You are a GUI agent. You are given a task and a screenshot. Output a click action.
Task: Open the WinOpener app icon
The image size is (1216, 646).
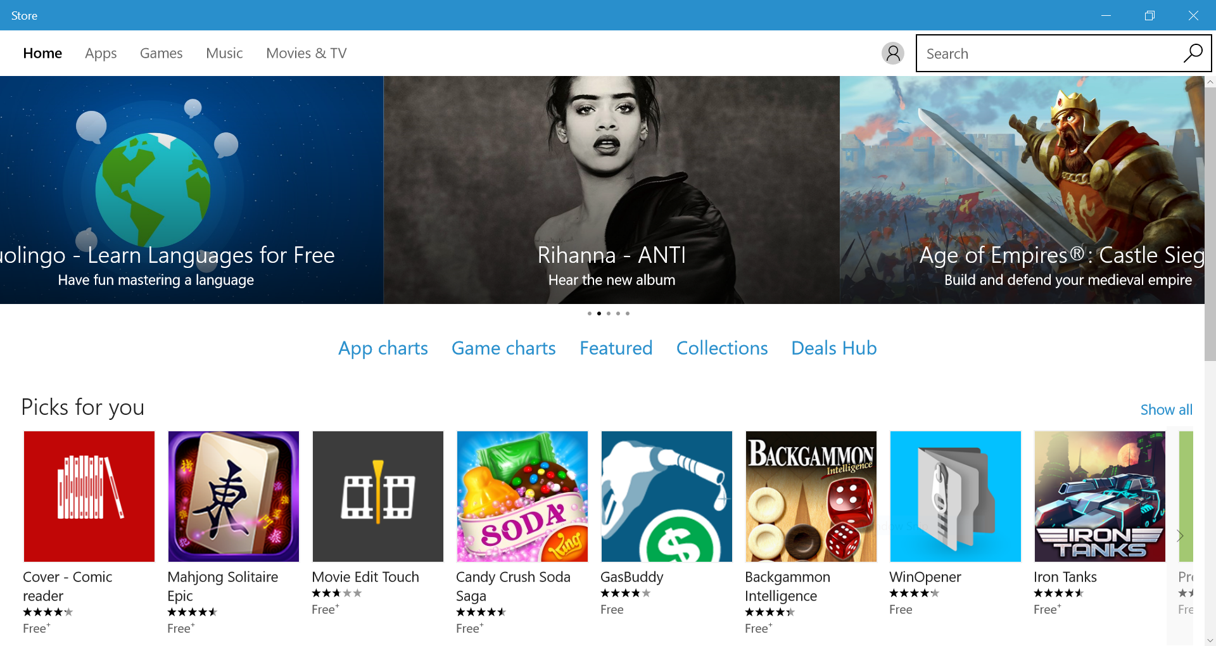956,497
